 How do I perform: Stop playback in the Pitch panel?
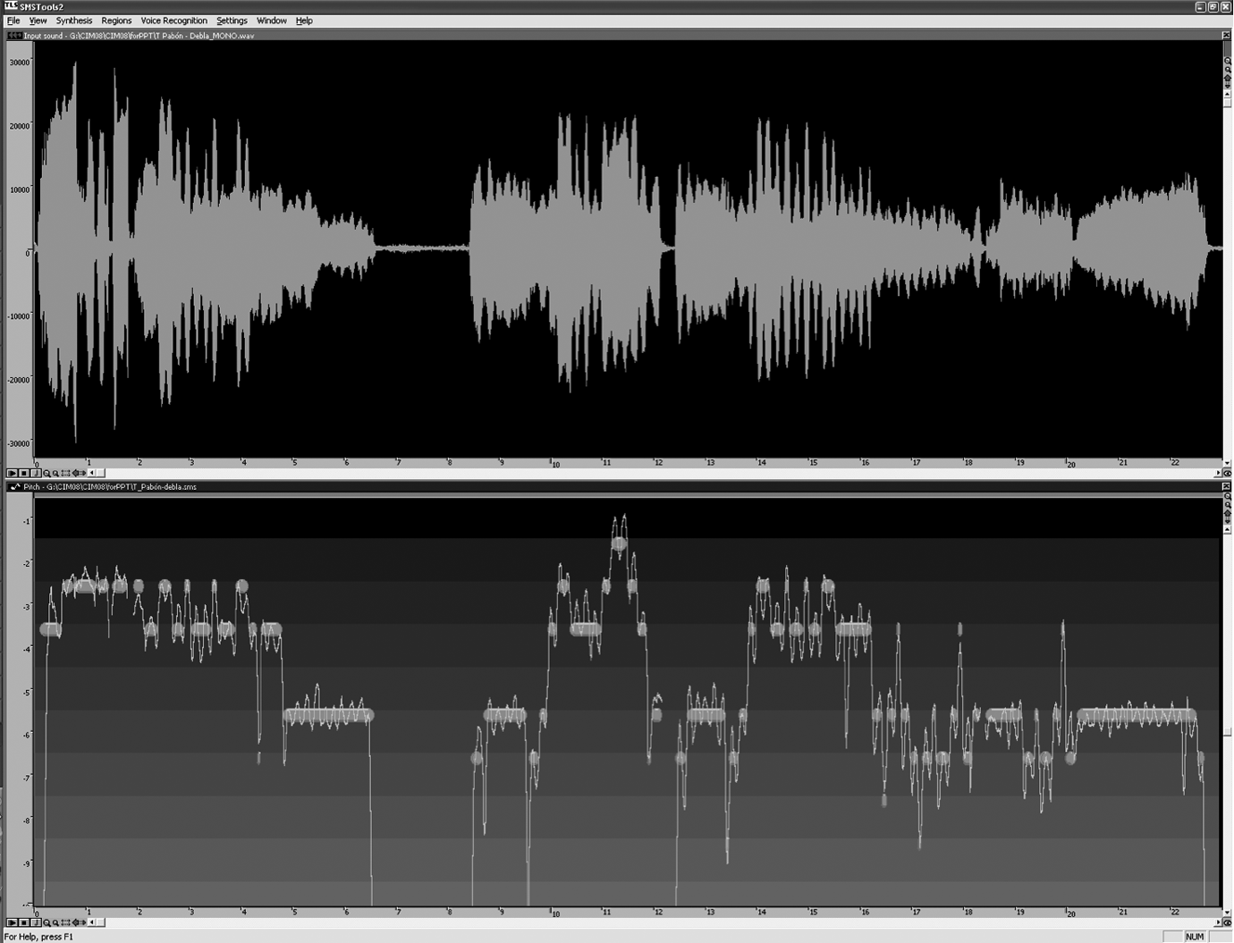pyautogui.click(x=24, y=922)
